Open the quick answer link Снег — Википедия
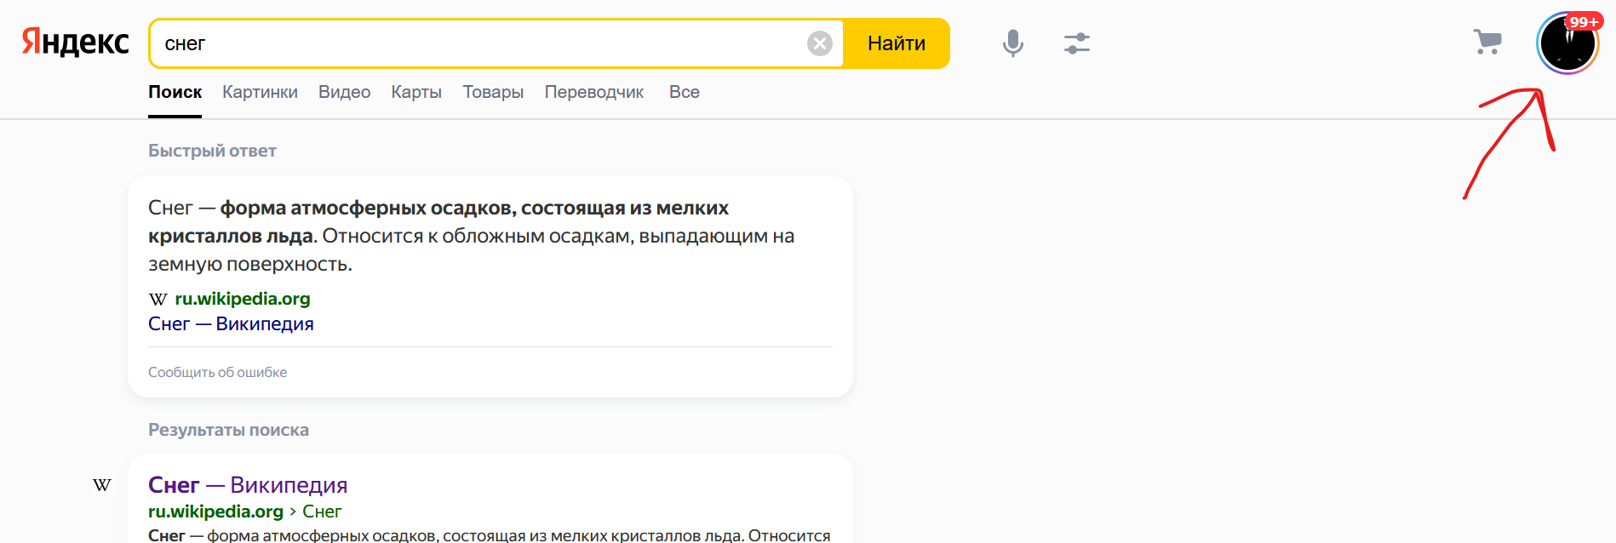Image resolution: width=1616 pixels, height=543 pixels. coord(231,324)
